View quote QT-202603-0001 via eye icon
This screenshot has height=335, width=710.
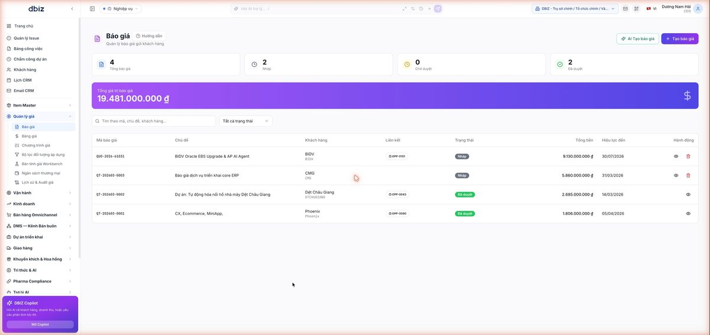pyautogui.click(x=688, y=213)
